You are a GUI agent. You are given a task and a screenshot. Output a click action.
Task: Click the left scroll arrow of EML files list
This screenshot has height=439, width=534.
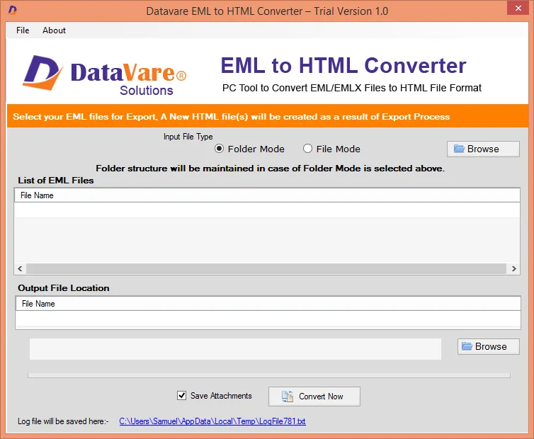coord(20,269)
